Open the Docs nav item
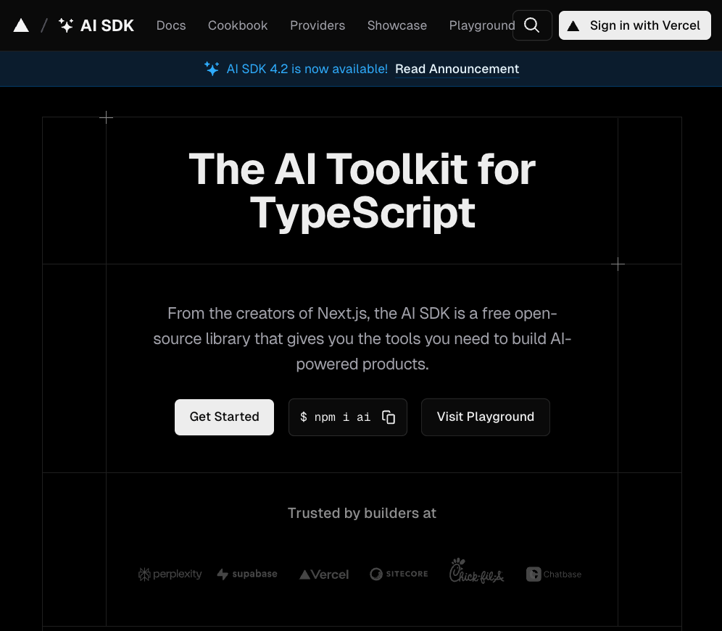The height and width of the screenshot is (631, 722). (x=171, y=25)
